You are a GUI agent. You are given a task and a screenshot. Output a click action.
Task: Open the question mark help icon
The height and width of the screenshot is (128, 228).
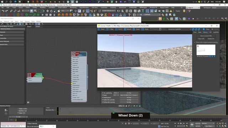tap(129, 15)
